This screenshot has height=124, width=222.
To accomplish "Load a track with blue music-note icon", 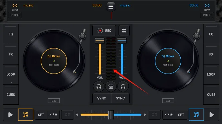I will (196, 115).
